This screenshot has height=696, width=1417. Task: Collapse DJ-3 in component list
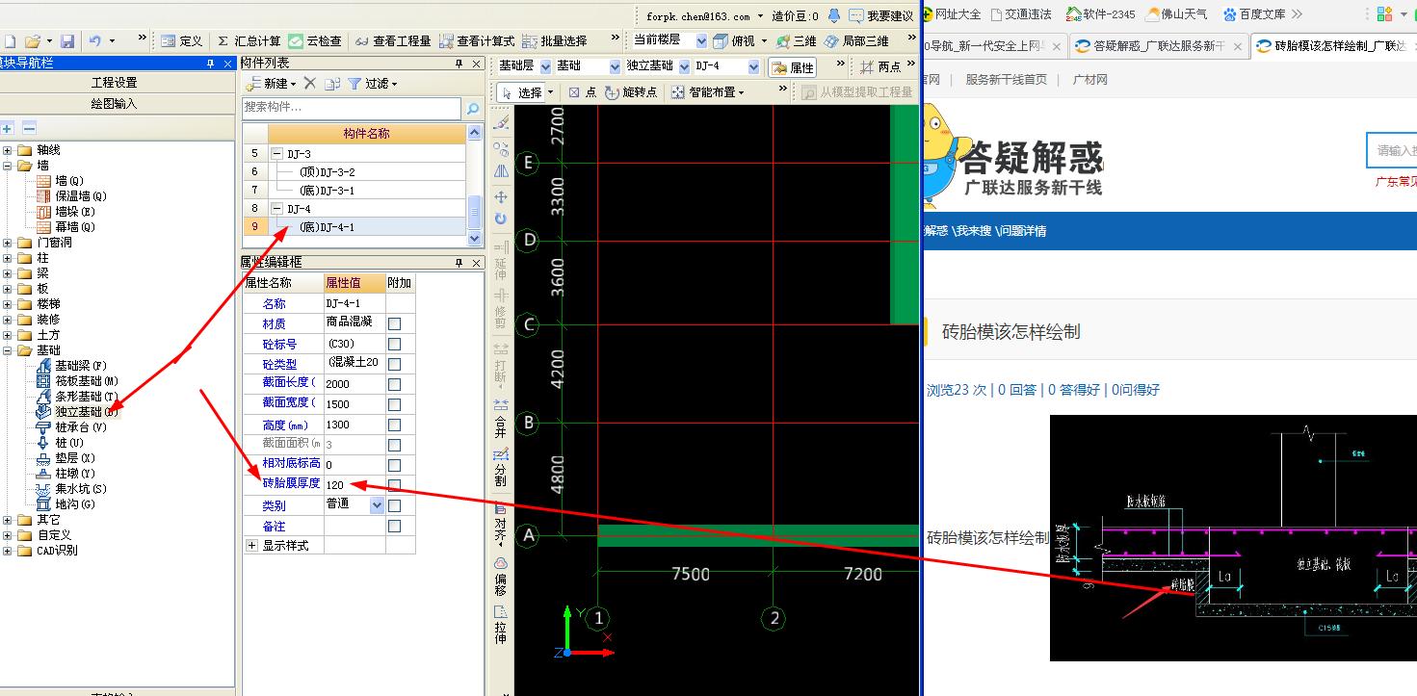pos(277,154)
